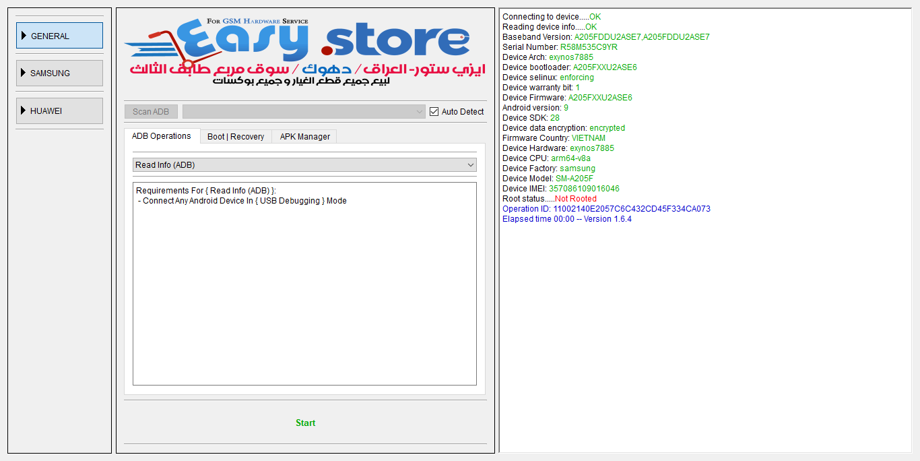Click Device Hardware exynos7885 value
Screen dimensions: 920x461
point(592,148)
